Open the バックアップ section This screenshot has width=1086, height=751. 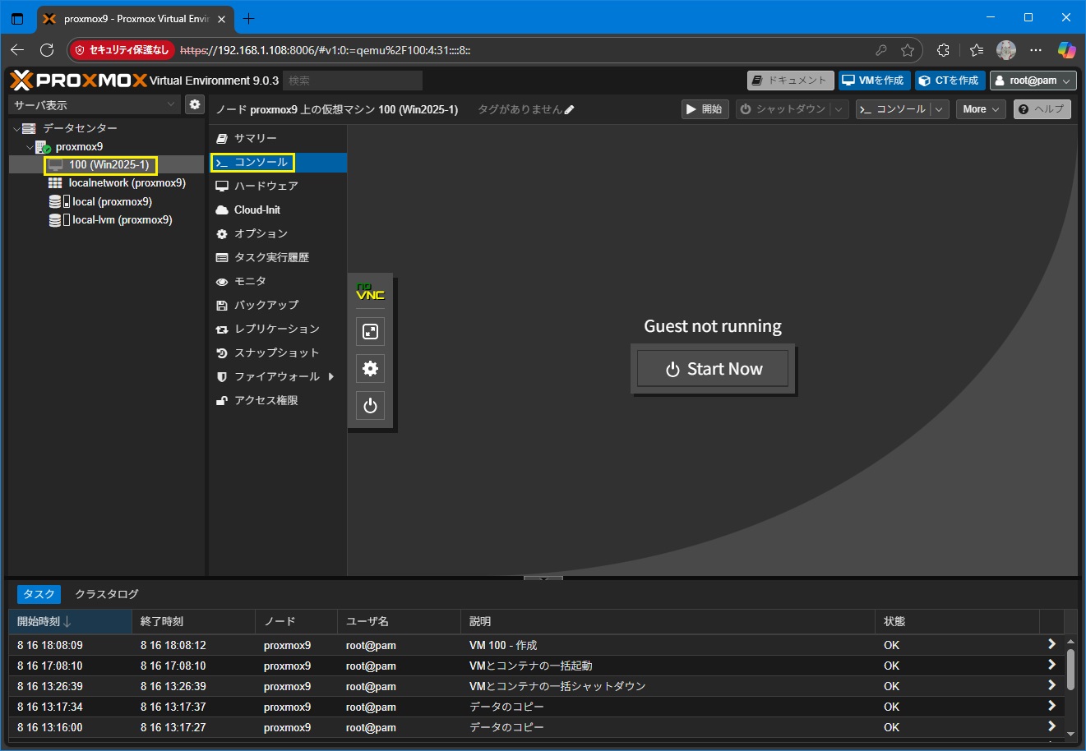(x=278, y=305)
